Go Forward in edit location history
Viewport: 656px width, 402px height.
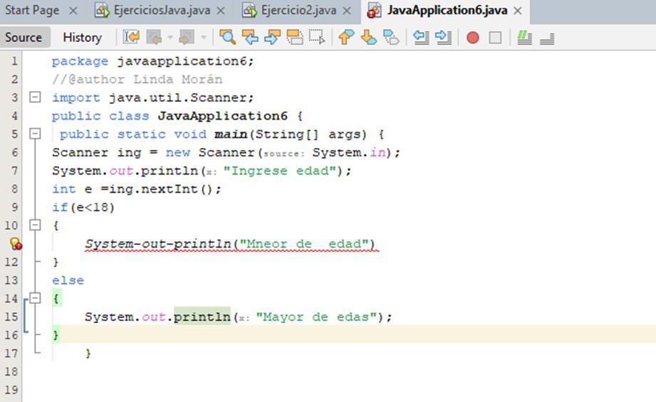pyautogui.click(x=186, y=37)
